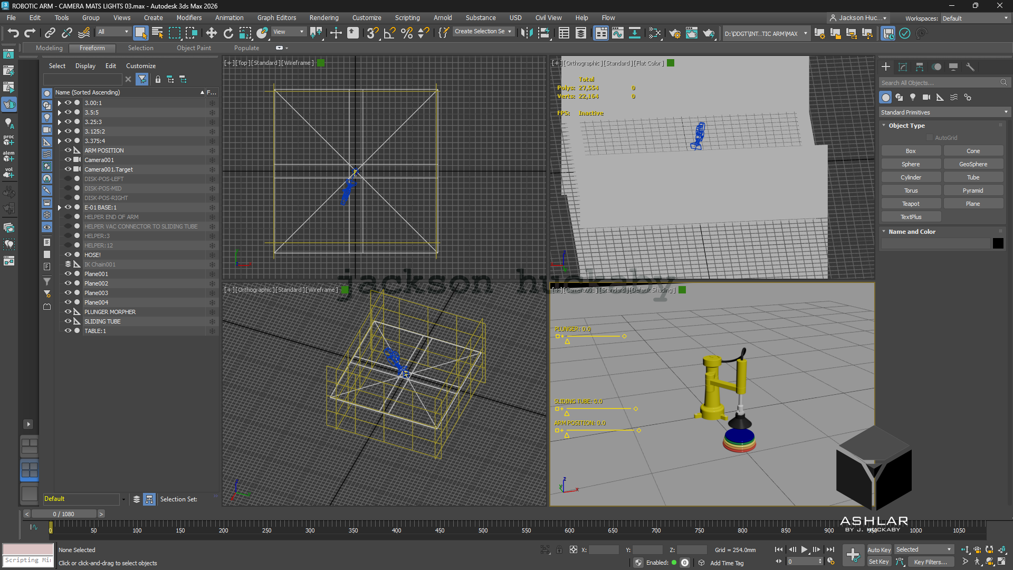Activate the Rotate tool
Viewport: 1013px width, 570px height.
click(x=228, y=33)
